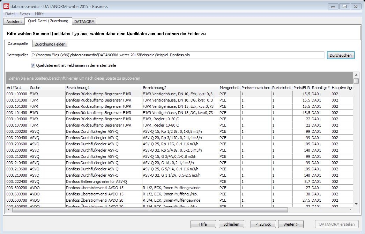Click cell 'R 1/2, ECK, Innen-Muffeng./Nip.'
Image resolution: width=365 pixels, height=234 pixels.
point(180,194)
